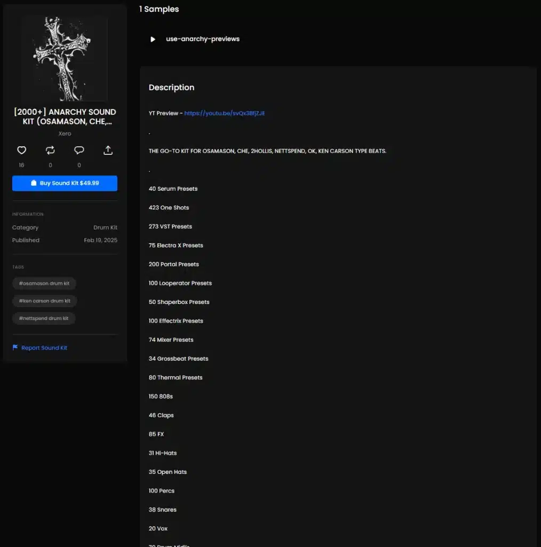The width and height of the screenshot is (541, 547).
Task: Click the Report Sound Kit link
Action: pyautogui.click(x=44, y=348)
